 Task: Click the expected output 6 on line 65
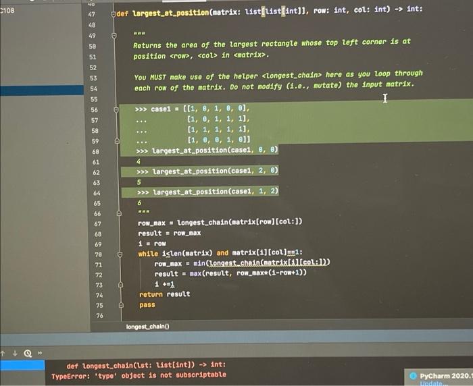[x=139, y=202]
